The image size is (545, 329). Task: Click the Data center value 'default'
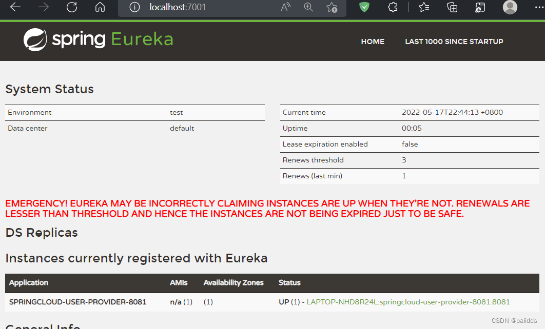(x=182, y=129)
